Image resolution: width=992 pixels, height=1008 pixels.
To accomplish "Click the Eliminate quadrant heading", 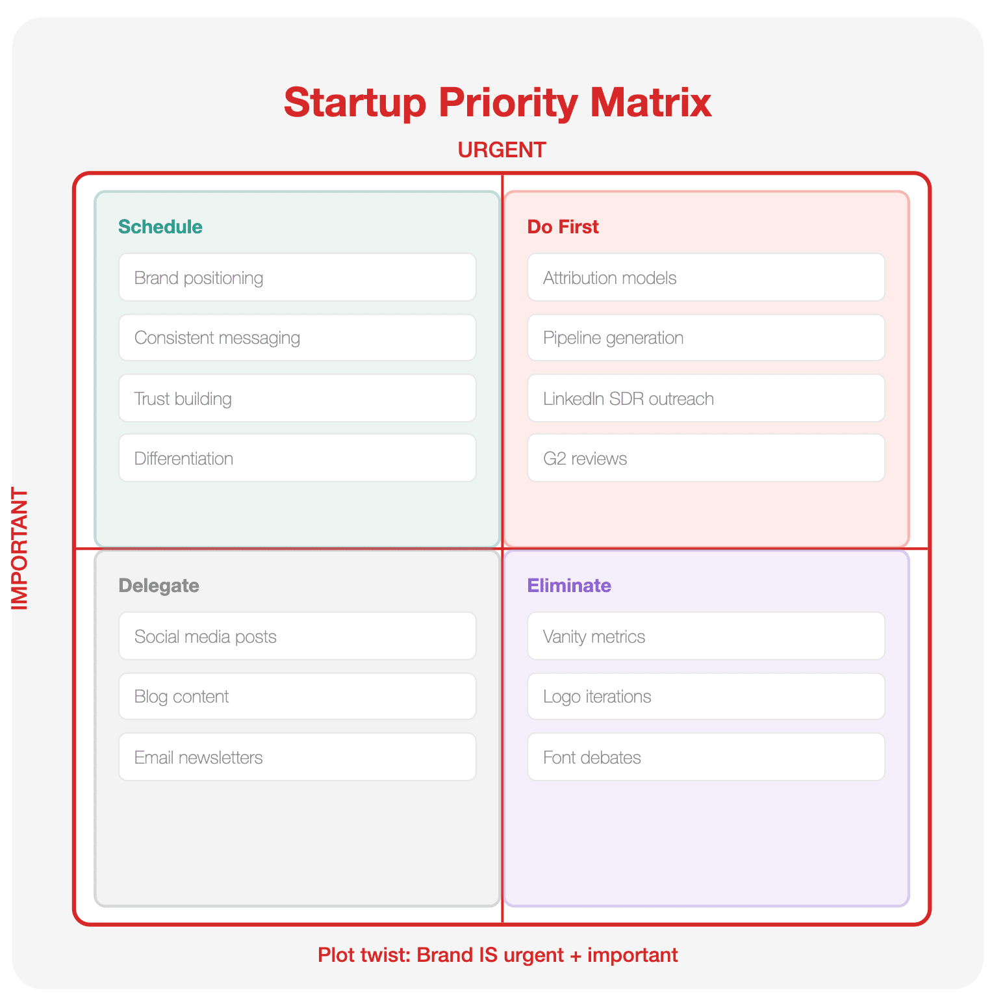I will 569,586.
